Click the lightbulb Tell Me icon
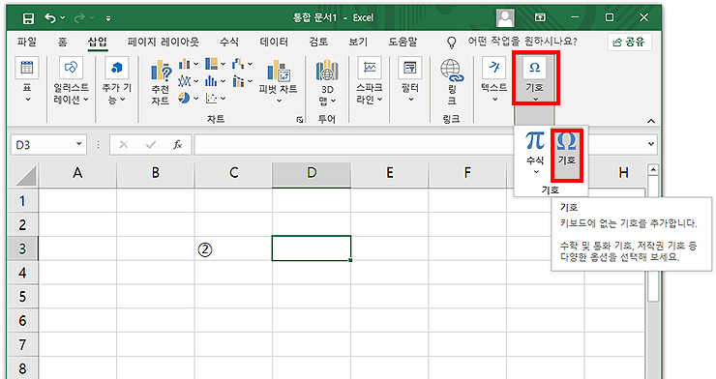This screenshot has width=716, height=379. click(x=451, y=43)
